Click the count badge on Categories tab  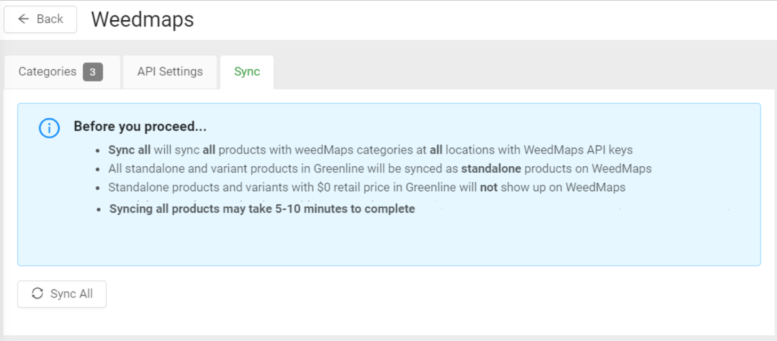93,72
